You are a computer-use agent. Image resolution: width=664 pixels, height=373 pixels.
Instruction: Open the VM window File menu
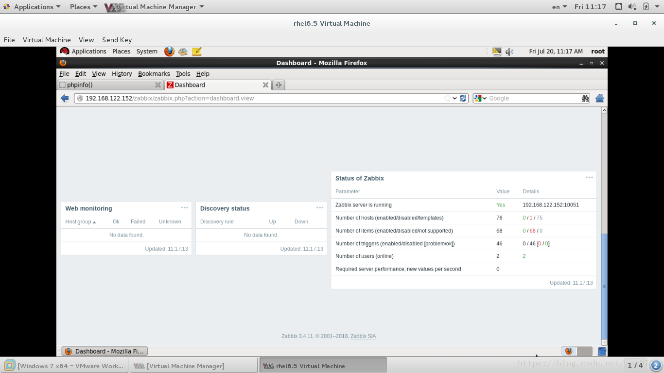pos(9,40)
